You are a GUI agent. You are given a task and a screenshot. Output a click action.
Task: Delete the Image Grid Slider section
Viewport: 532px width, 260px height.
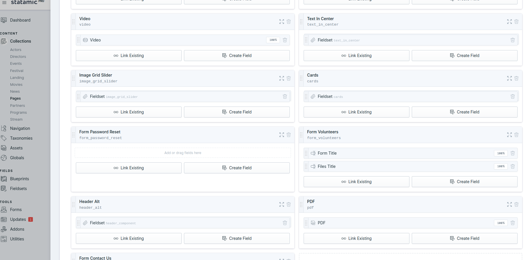(289, 78)
